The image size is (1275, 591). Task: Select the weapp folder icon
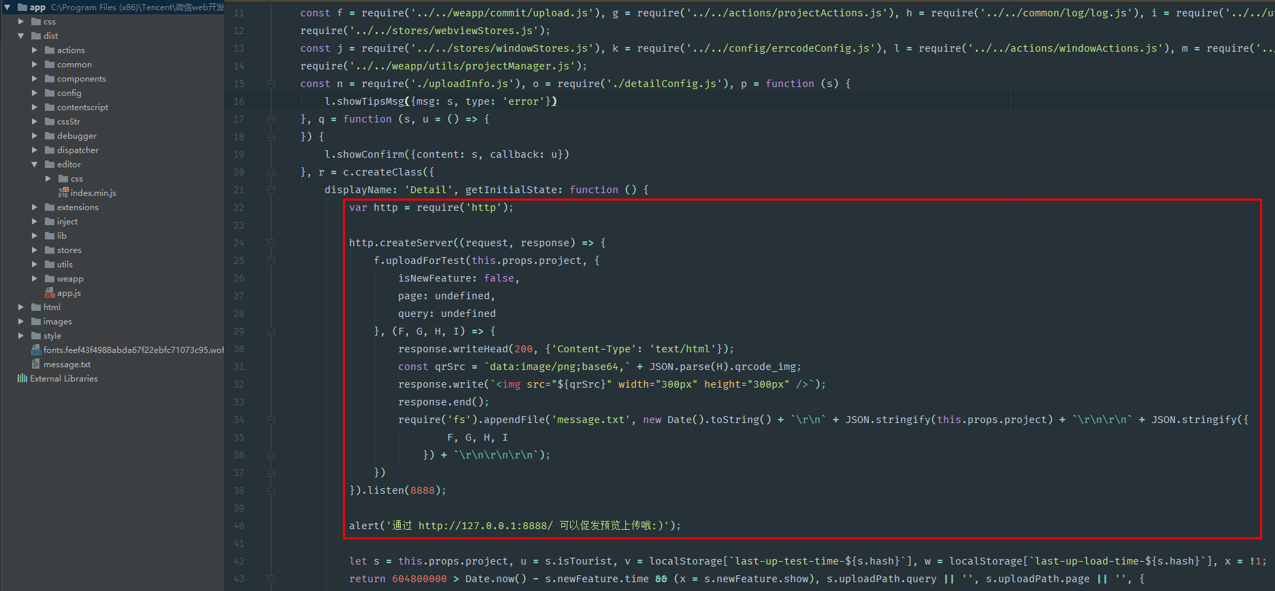click(x=50, y=279)
